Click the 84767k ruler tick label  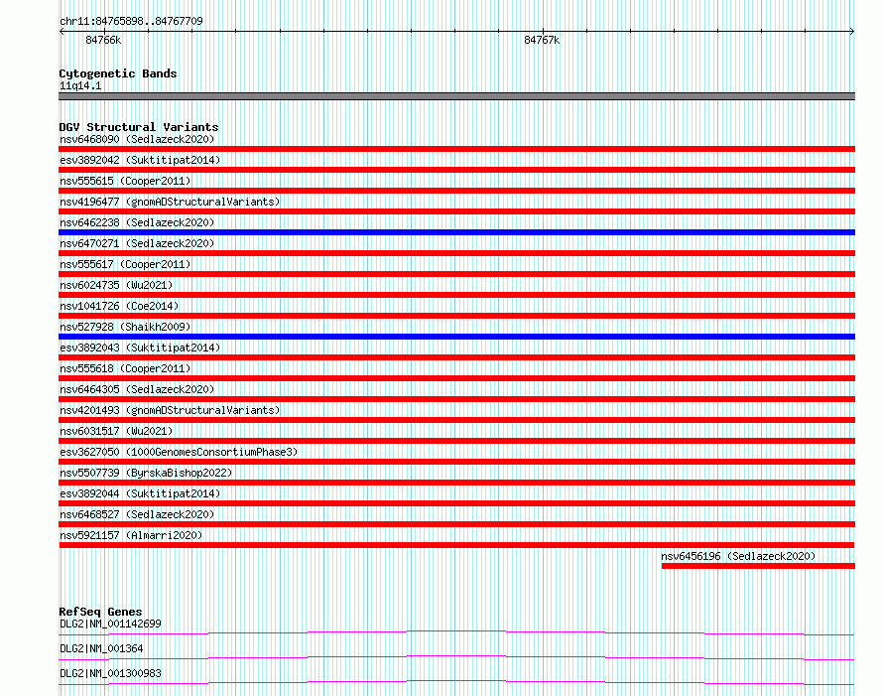pyautogui.click(x=542, y=40)
